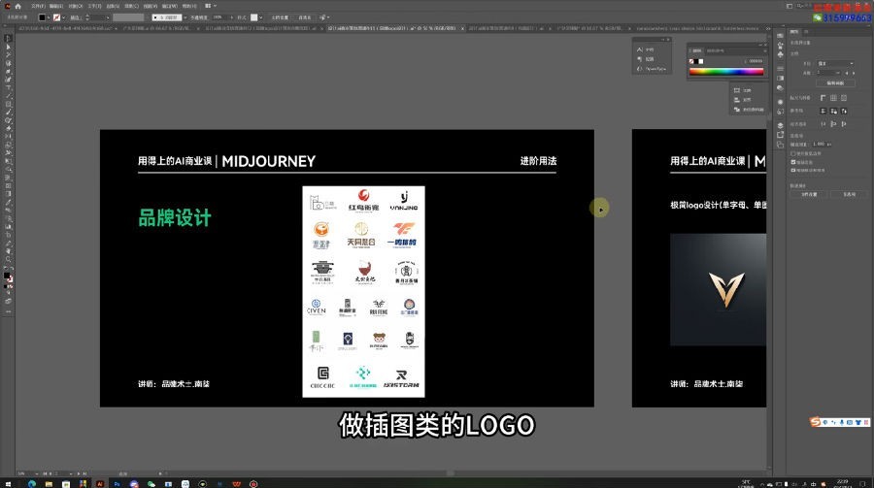Screen dimensions: 874x488
Task: Open the stroke color dropdown in control bar
Action: pos(64,17)
